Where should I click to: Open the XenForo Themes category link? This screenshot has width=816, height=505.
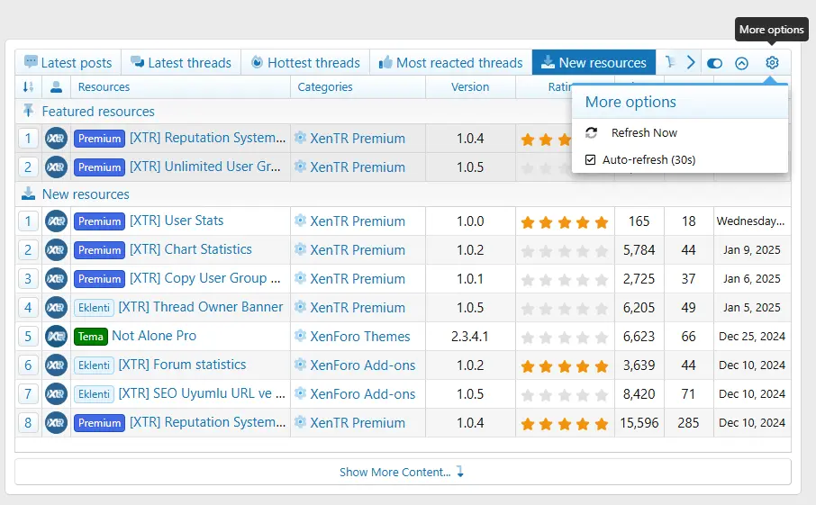point(360,337)
